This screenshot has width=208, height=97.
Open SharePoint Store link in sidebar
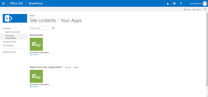coord(9,52)
